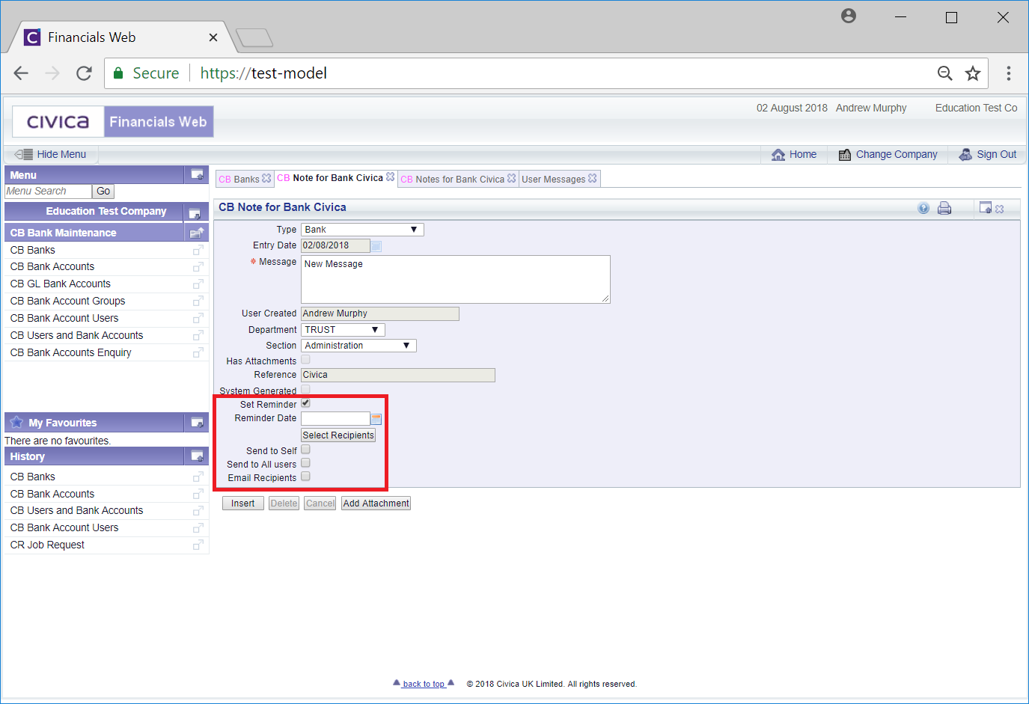Click the CB Bank Maintenance folder-up icon
Viewport: 1029px width, 704px height.
tap(197, 233)
